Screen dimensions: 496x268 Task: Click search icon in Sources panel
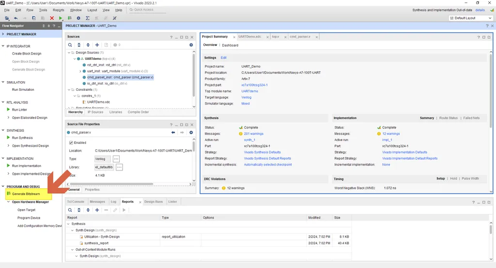(x=70, y=45)
